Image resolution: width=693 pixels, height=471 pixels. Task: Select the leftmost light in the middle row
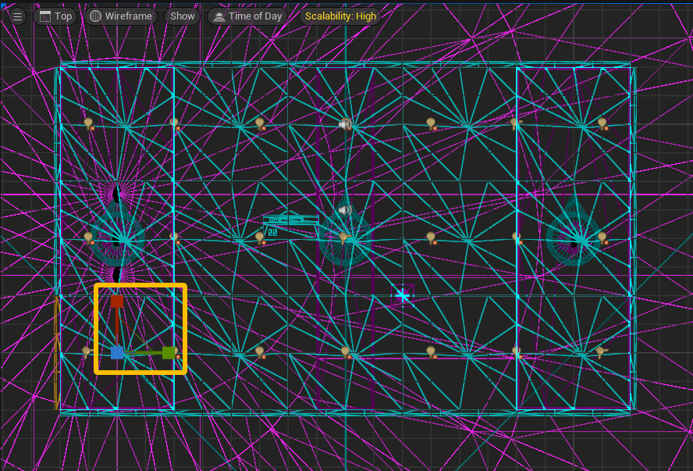tap(88, 237)
